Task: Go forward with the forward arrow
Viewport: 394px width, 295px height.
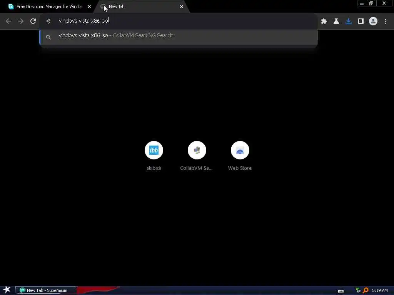Action: [x=21, y=22]
